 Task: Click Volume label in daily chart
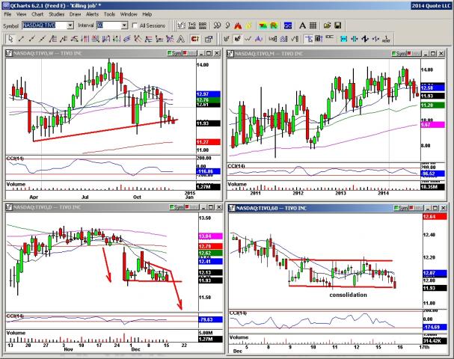pyautogui.click(x=16, y=333)
